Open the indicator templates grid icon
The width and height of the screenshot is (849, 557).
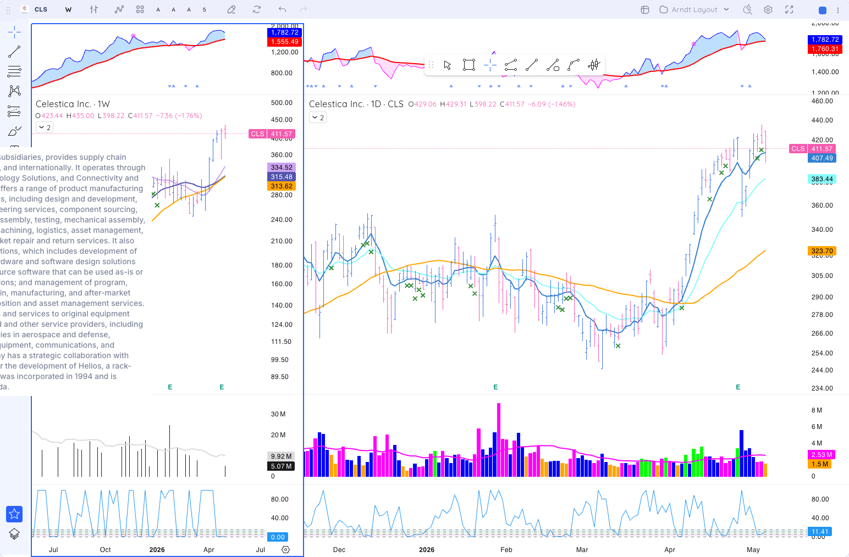pos(140,9)
